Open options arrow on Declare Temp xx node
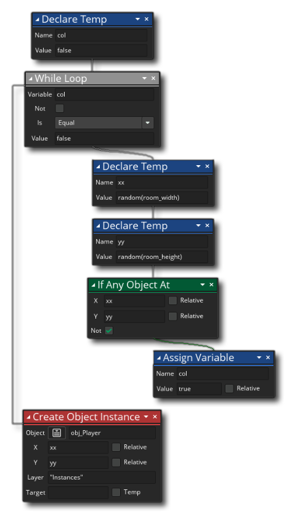Viewport: 287px width, 514px height. pyautogui.click(x=198, y=166)
